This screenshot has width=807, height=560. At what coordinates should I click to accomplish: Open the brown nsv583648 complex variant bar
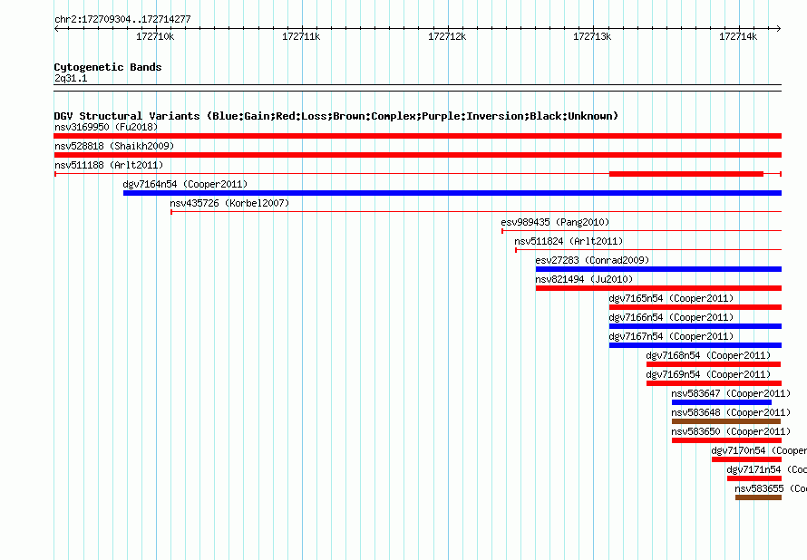726,421
